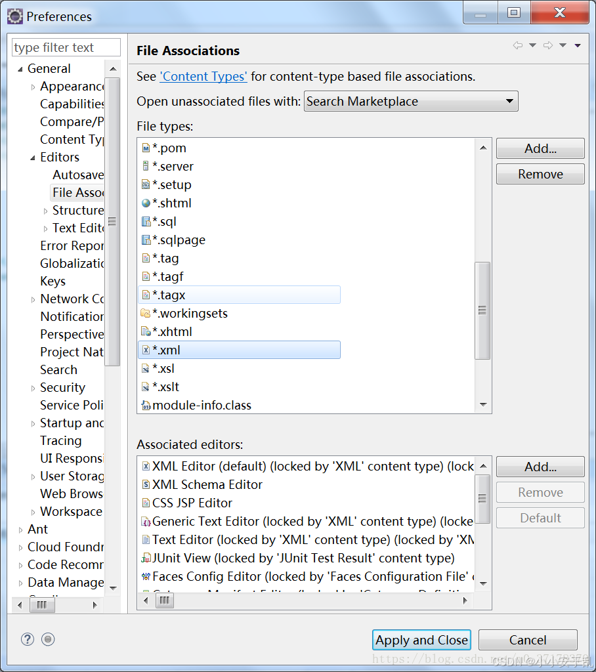Collapse the Editors tree node
Screen dimensions: 596x672
[x=33, y=157]
